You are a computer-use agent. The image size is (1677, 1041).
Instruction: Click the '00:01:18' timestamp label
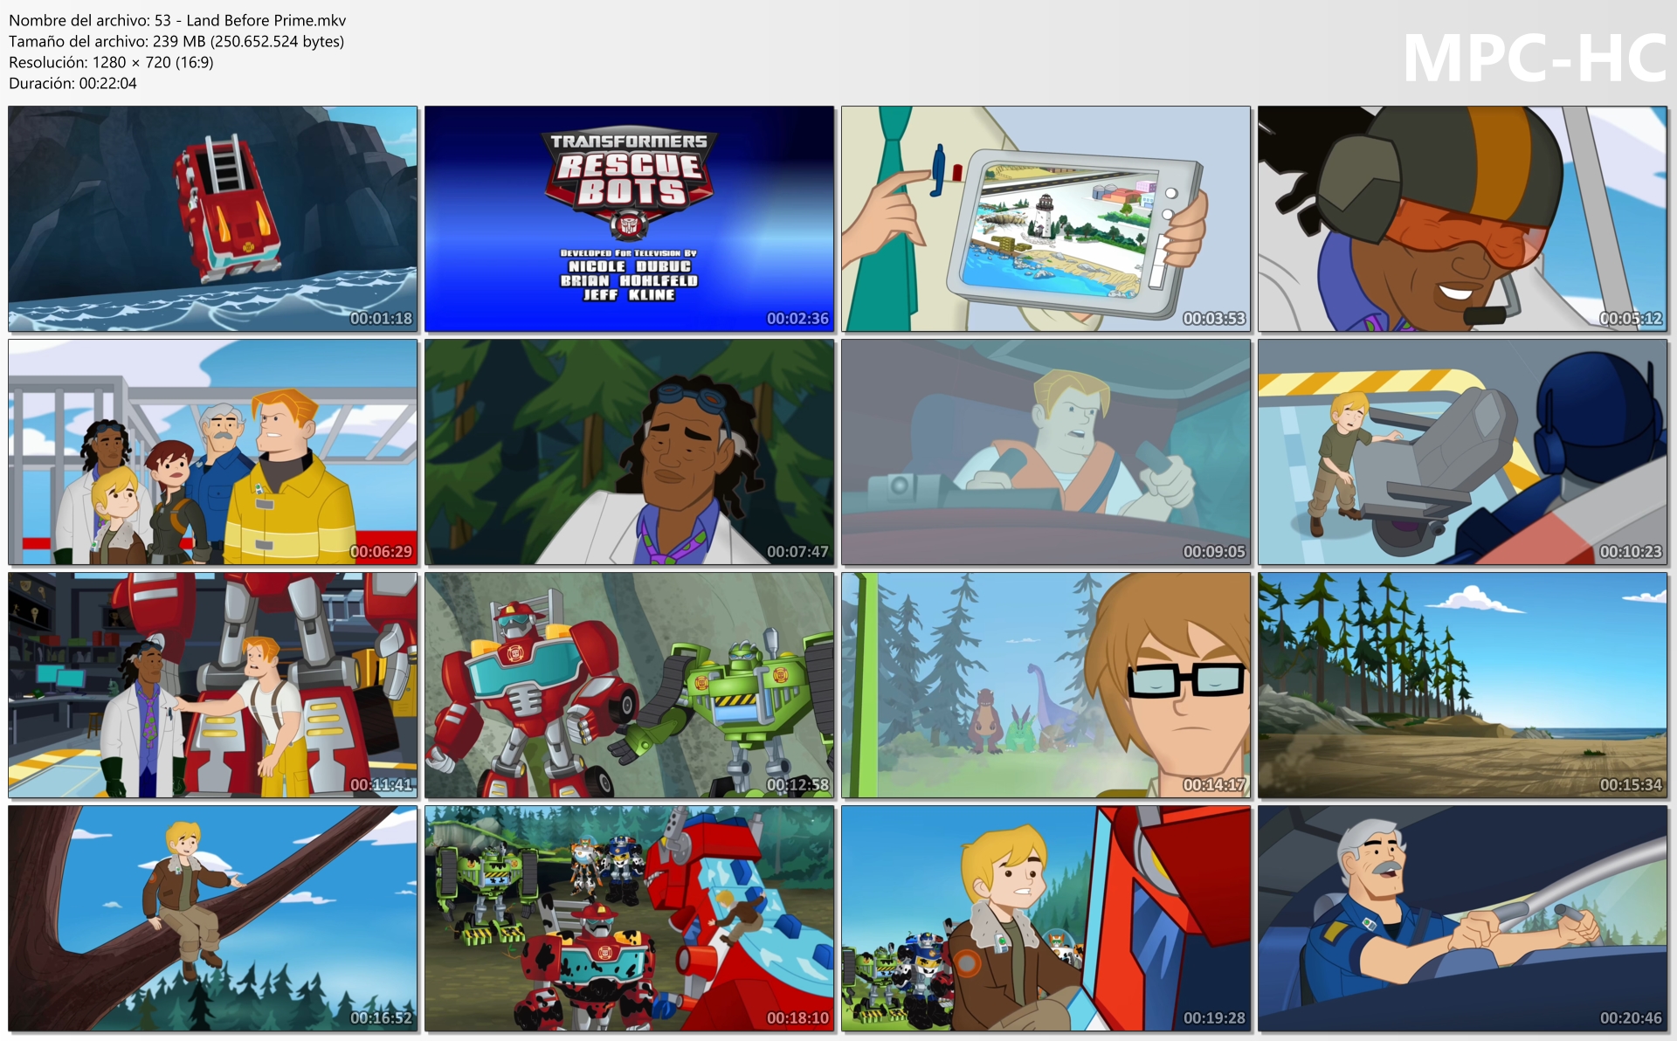pyautogui.click(x=381, y=319)
